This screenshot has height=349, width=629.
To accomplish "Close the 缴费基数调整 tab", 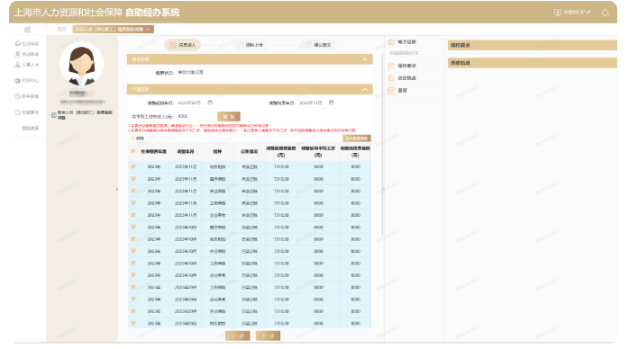I will point(148,29).
